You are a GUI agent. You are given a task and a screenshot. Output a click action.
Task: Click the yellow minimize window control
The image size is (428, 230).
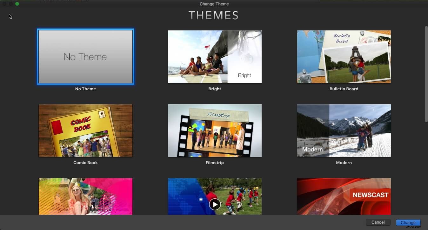point(10,4)
